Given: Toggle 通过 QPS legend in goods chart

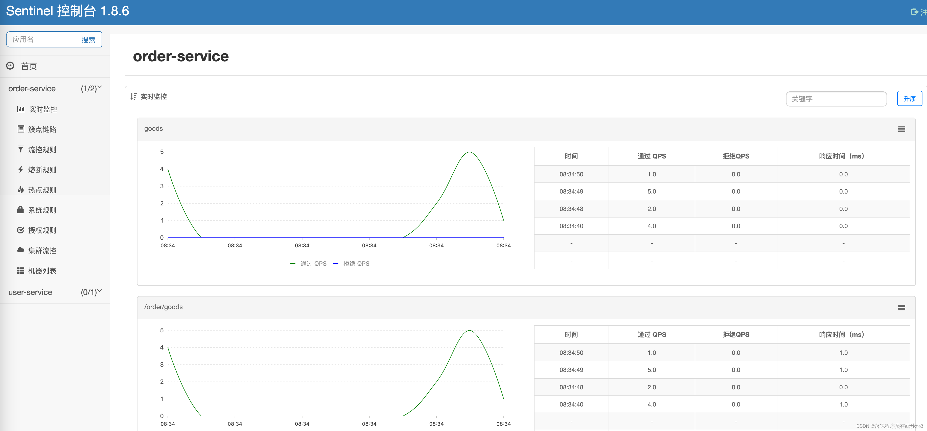Looking at the screenshot, I should pyautogui.click(x=308, y=264).
